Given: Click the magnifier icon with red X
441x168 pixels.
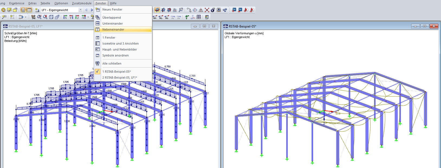Looking at the screenshot, I should [x=45, y=17].
